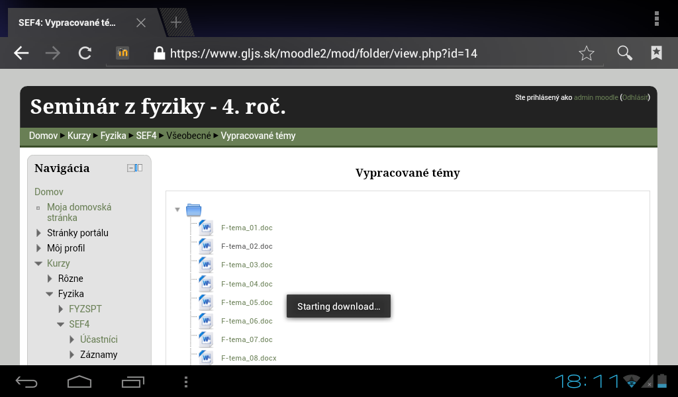Reload the page with refresh icon
Viewport: 678px width, 397px height.
tap(85, 53)
